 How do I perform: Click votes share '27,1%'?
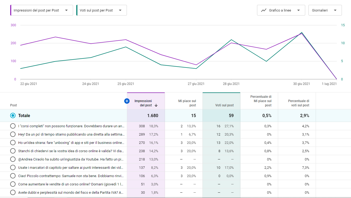(229, 126)
